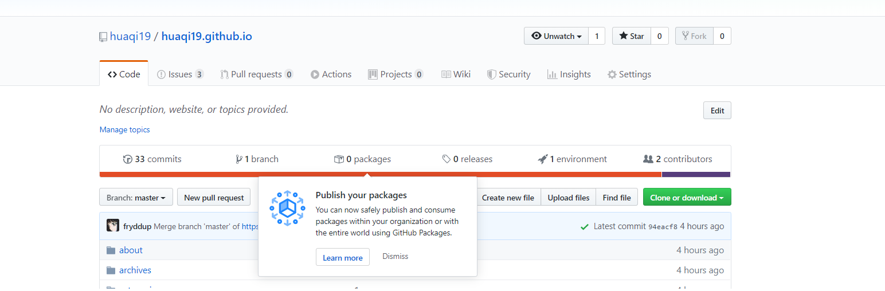Click Learn more in packages popup

click(x=343, y=257)
